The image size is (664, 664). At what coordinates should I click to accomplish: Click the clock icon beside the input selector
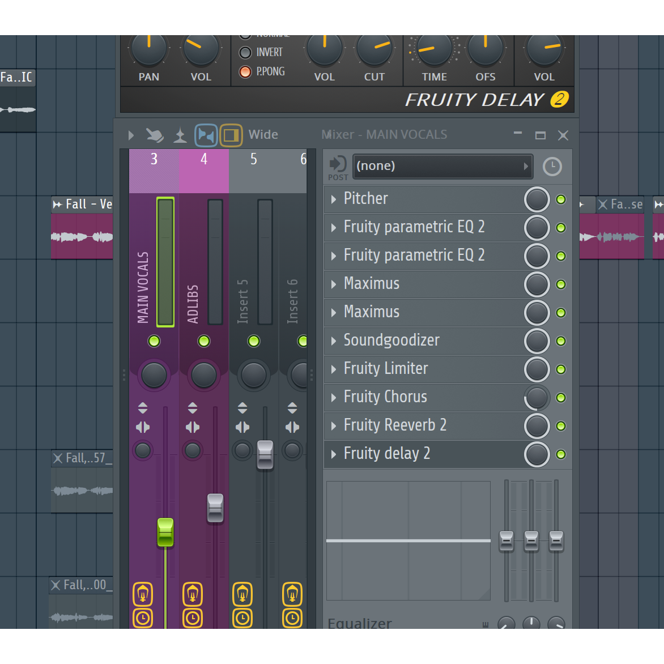point(552,167)
